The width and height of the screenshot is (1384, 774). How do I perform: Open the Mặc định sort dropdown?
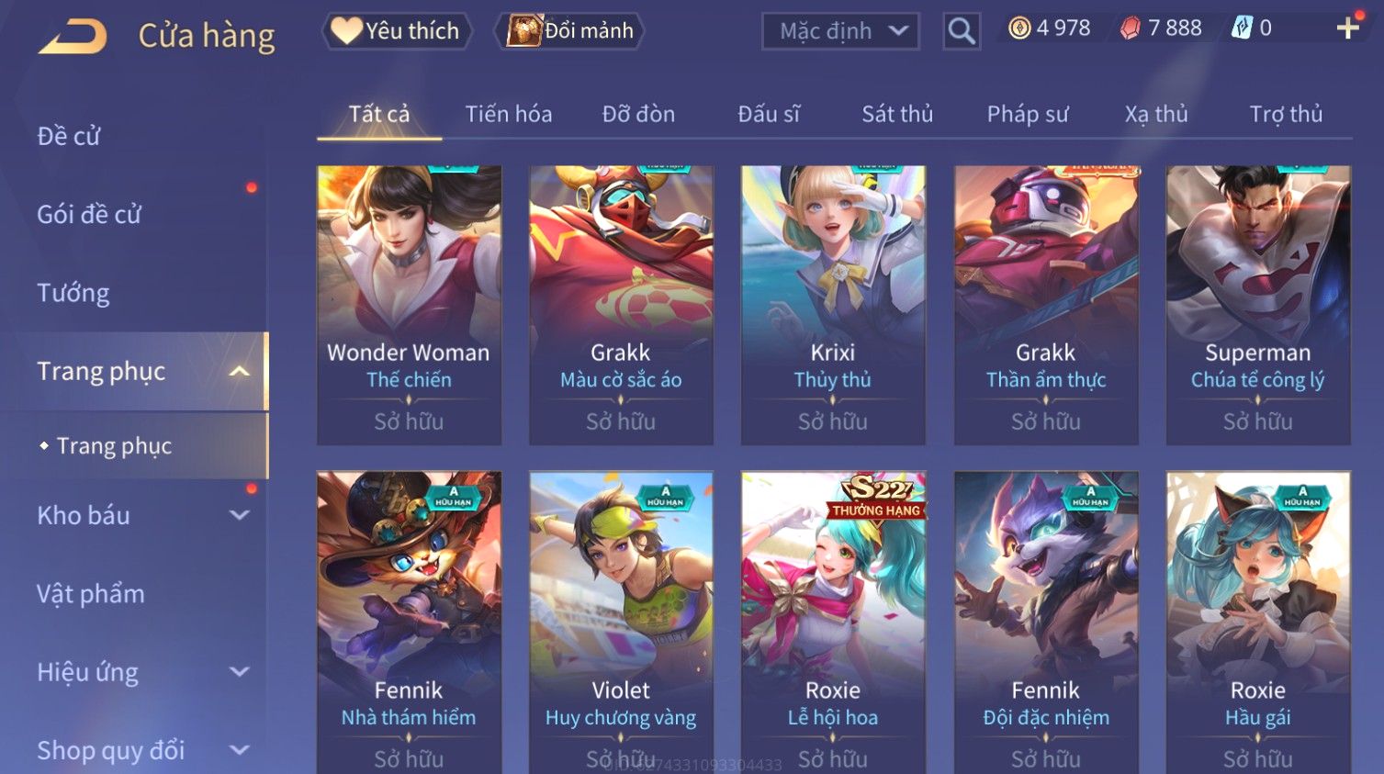(x=840, y=31)
